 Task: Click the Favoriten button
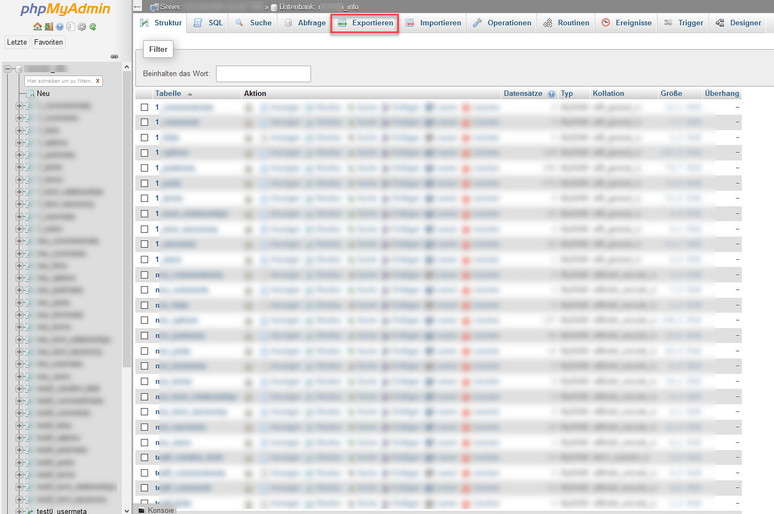click(49, 42)
